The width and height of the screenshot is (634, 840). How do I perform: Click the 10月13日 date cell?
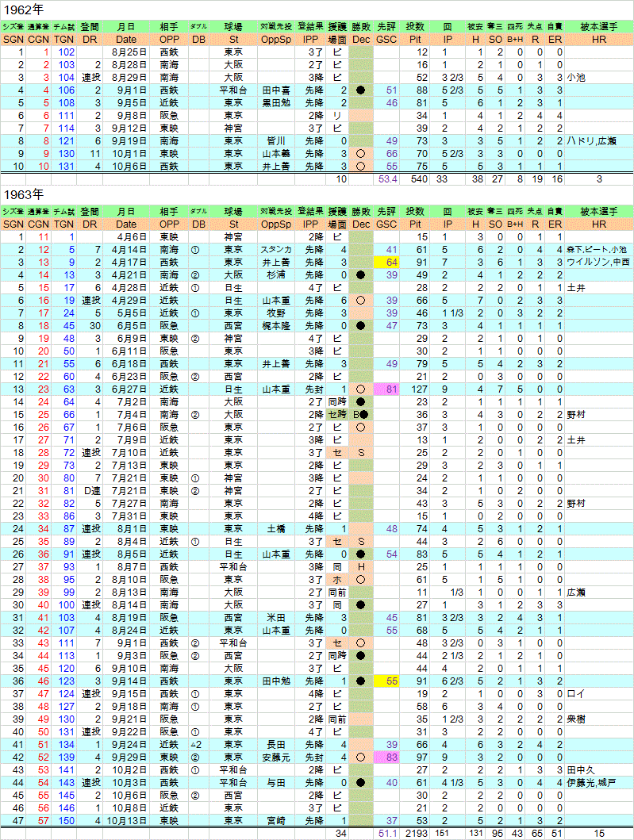coord(126,821)
